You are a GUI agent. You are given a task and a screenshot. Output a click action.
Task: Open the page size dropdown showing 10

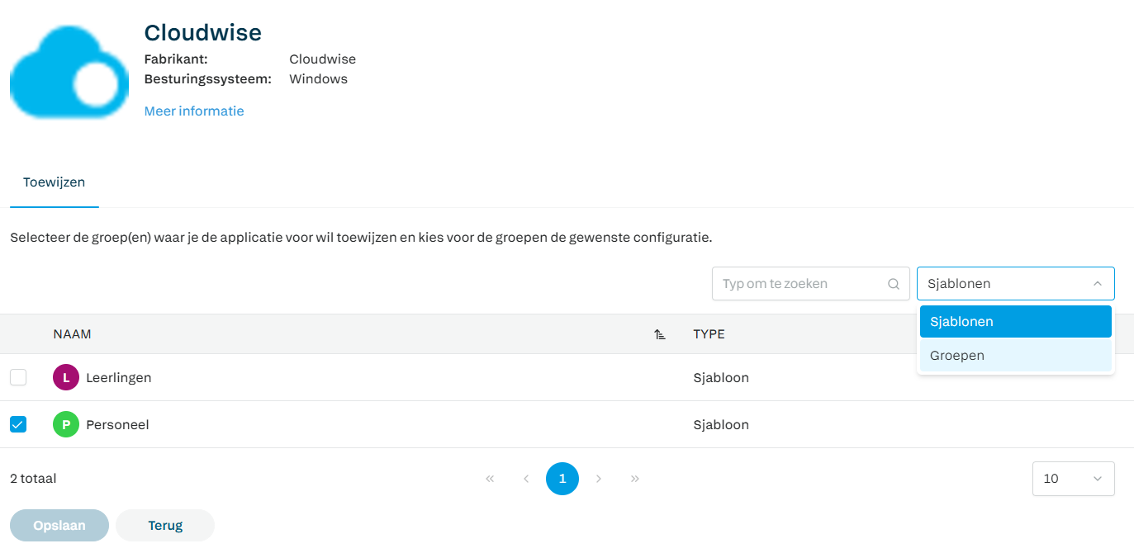tap(1073, 479)
